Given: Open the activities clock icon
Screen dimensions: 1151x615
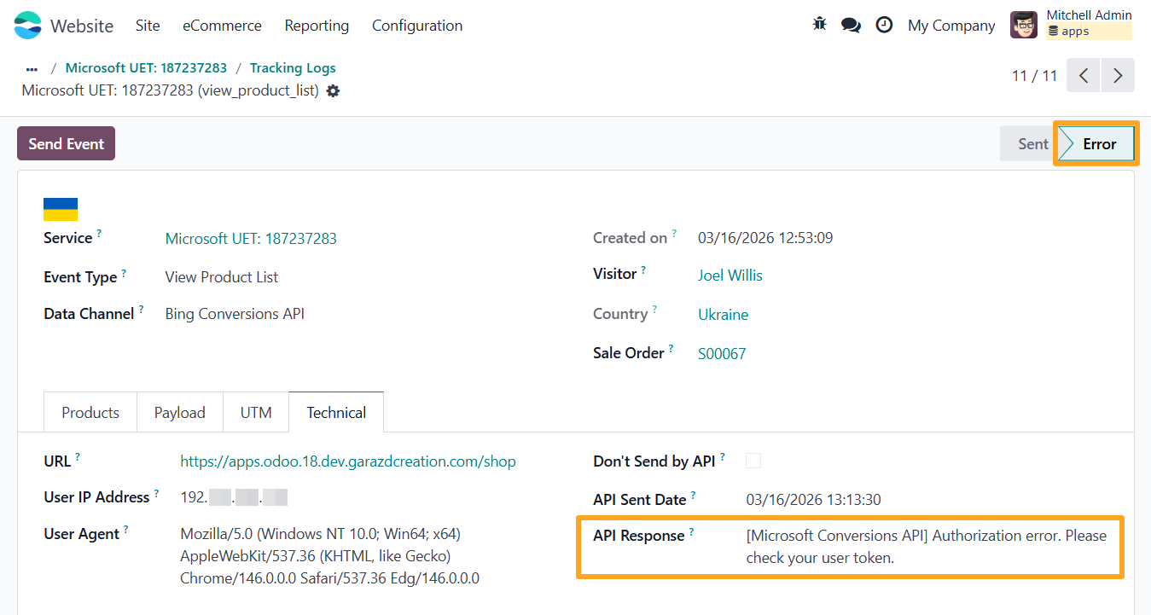Looking at the screenshot, I should 884,25.
